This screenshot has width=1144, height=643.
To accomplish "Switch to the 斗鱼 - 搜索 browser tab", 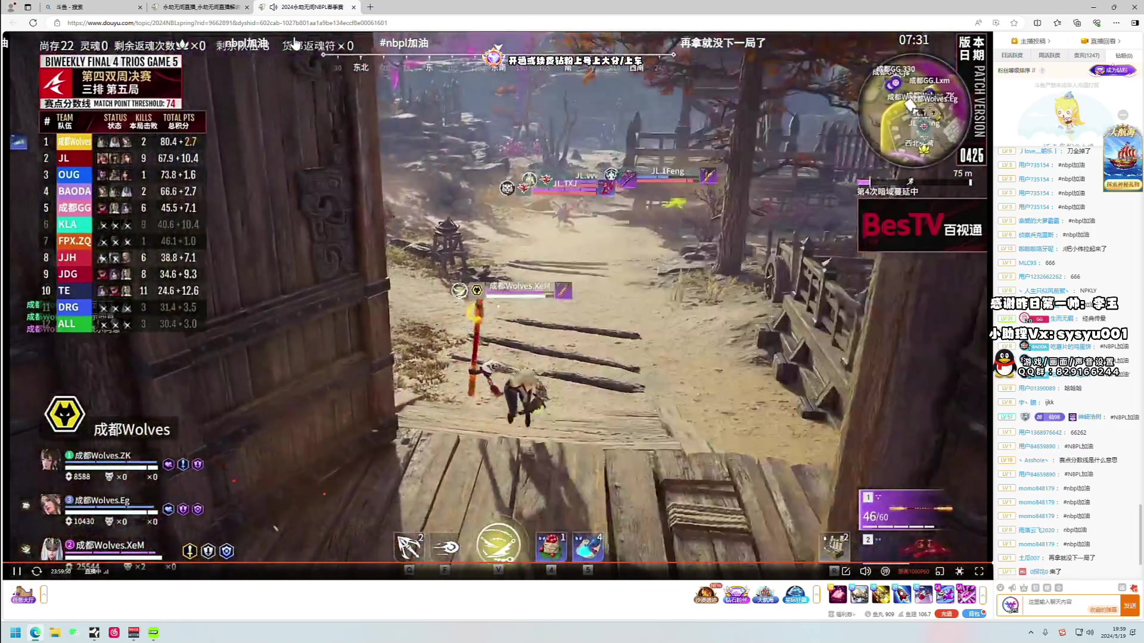I will click(94, 7).
